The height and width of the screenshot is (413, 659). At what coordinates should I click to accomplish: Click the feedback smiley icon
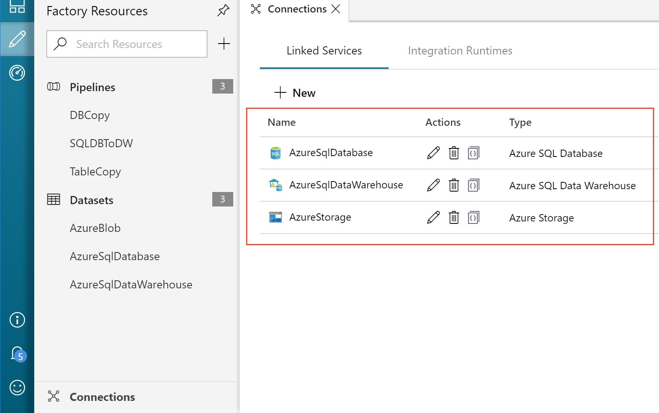pos(17,388)
